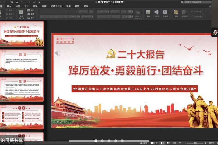218x145 pixels.
Task: Click the Home icon in the title bar
Action: (12, 2)
